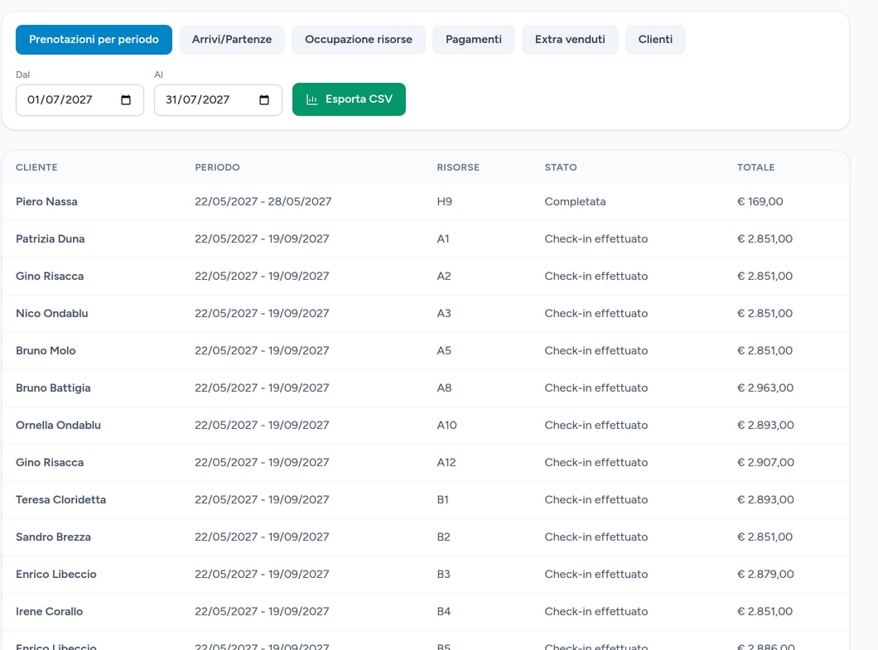Click the 31/07/2027 end date field
The height and width of the screenshot is (650, 878).
click(x=218, y=100)
